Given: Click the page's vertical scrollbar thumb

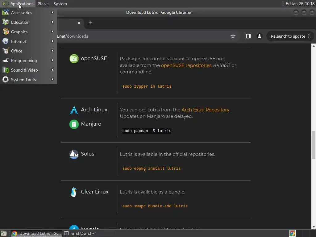Looking at the screenshot, I should (x=314, y=145).
